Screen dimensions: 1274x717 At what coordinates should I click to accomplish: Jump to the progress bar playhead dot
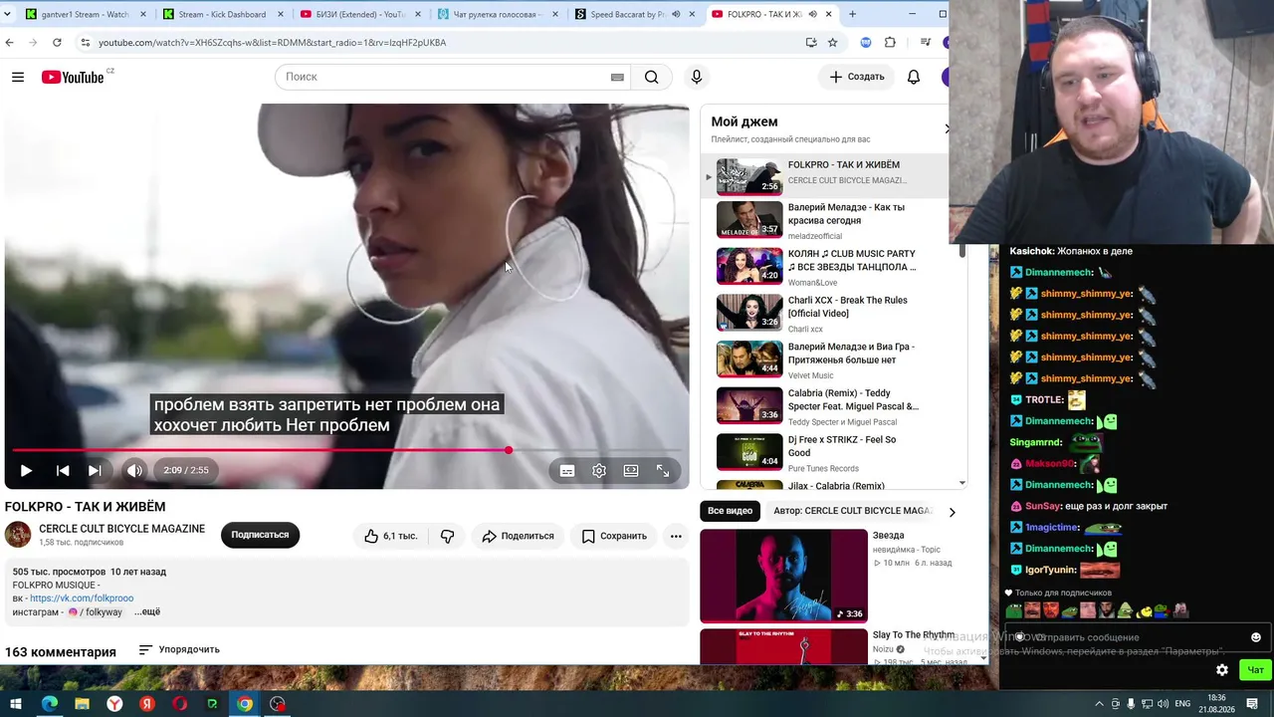509,451
